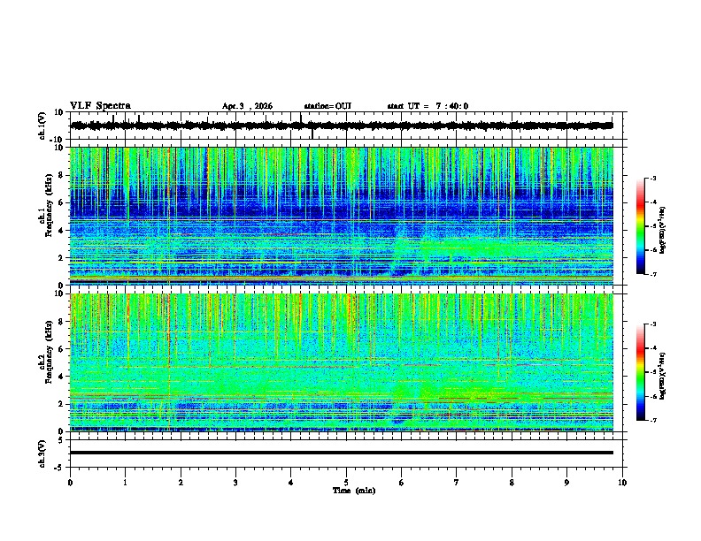Click time axis tick label "8" at bottom
Viewport: 701px width, 541px height.
tap(512, 483)
